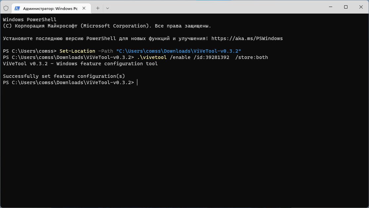Click the 'Successfully set feature configuration(s)' line
Viewport: 369px width, 208px height.
coord(64,76)
